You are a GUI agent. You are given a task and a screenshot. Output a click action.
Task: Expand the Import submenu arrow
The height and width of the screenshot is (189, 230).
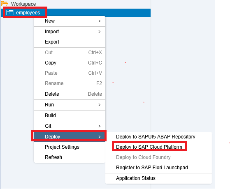pos(100,32)
